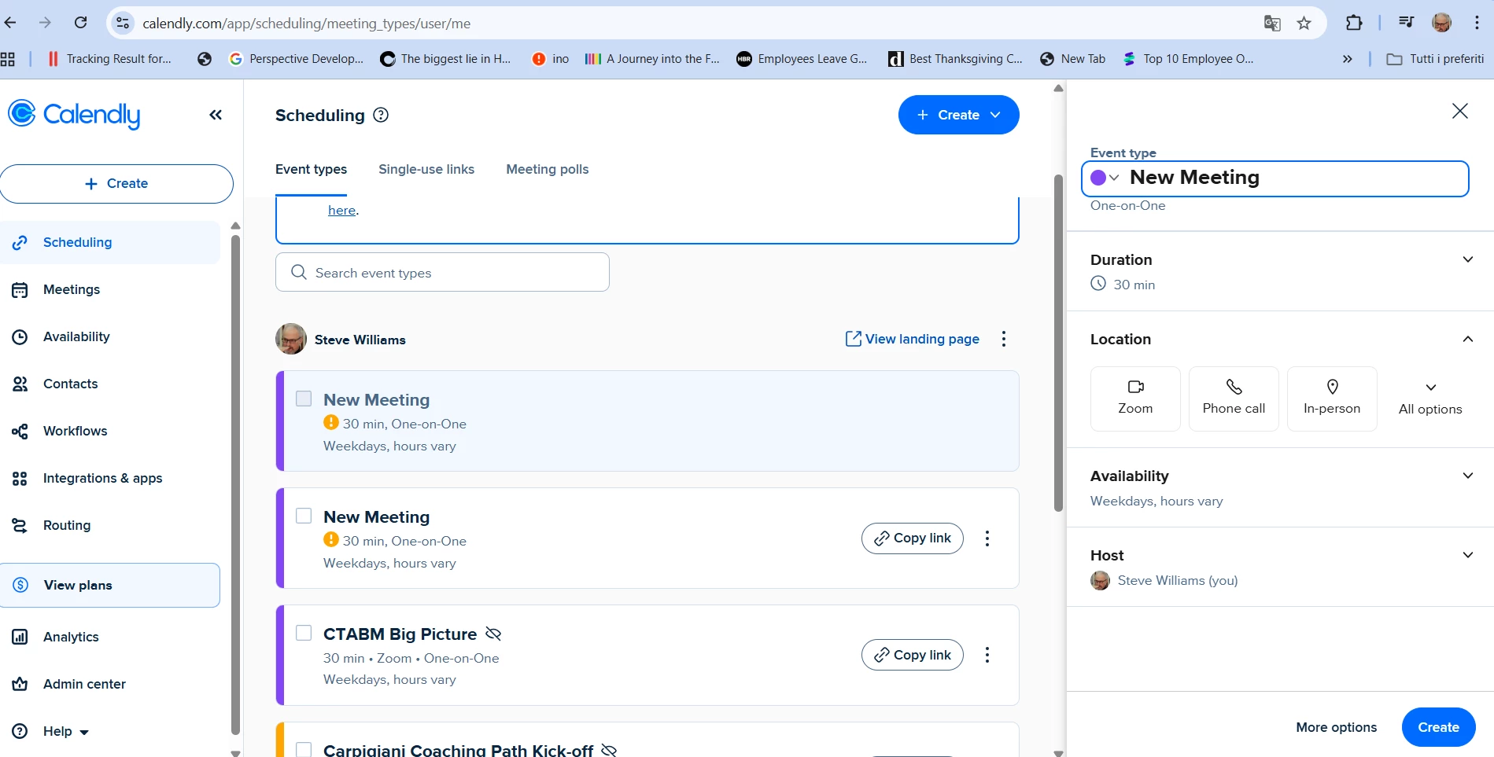Image resolution: width=1494 pixels, height=757 pixels.
Task: Copy link for CTABM Big Picture
Action: pyautogui.click(x=912, y=655)
